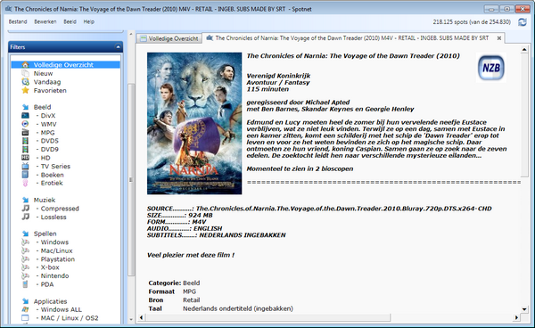Download via the NZB icon button
Viewport: 535px width, 328px height.
pos(491,68)
